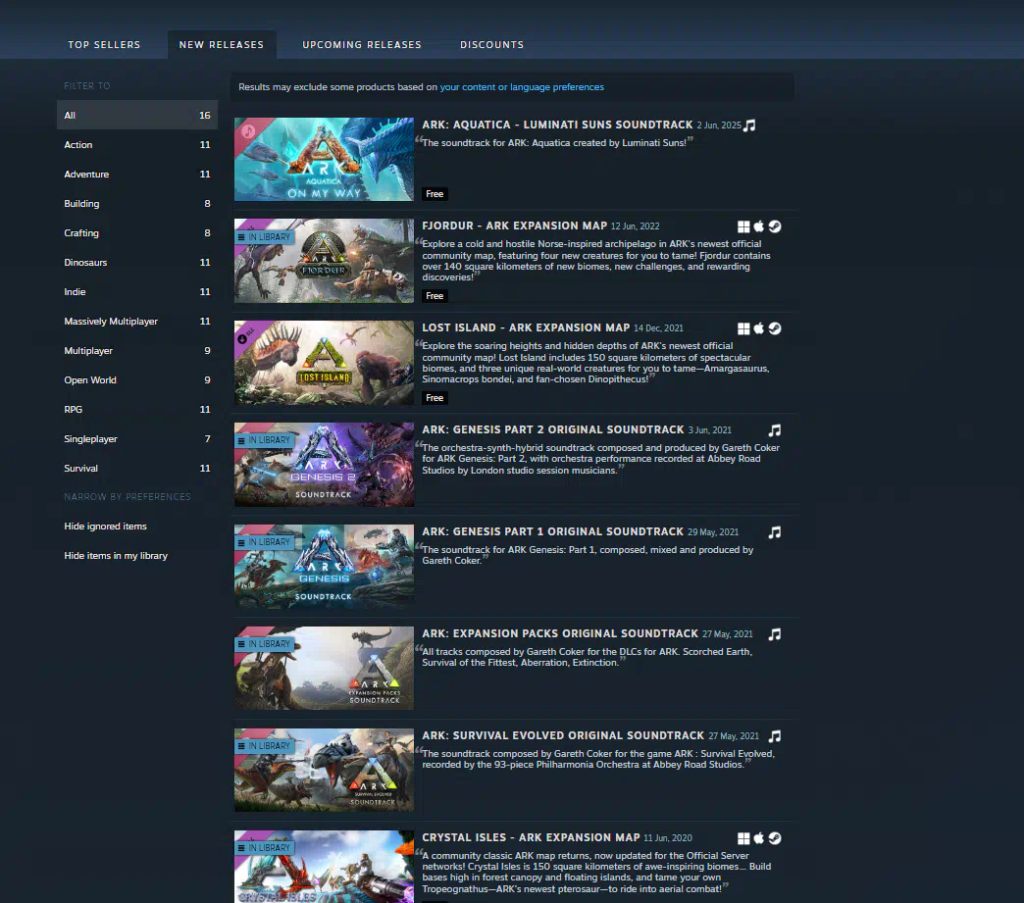Screen dimensions: 1024x903
Task: Click In Library badge on Crystal Isles thumbnail
Action: (x=265, y=847)
